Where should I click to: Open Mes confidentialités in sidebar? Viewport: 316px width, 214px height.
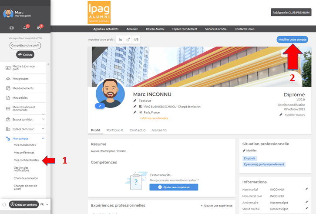pyautogui.click(x=26, y=160)
